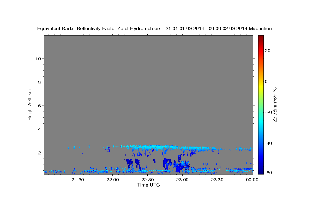Click the colorbar value -20
The image size is (313, 209).
[269, 112]
